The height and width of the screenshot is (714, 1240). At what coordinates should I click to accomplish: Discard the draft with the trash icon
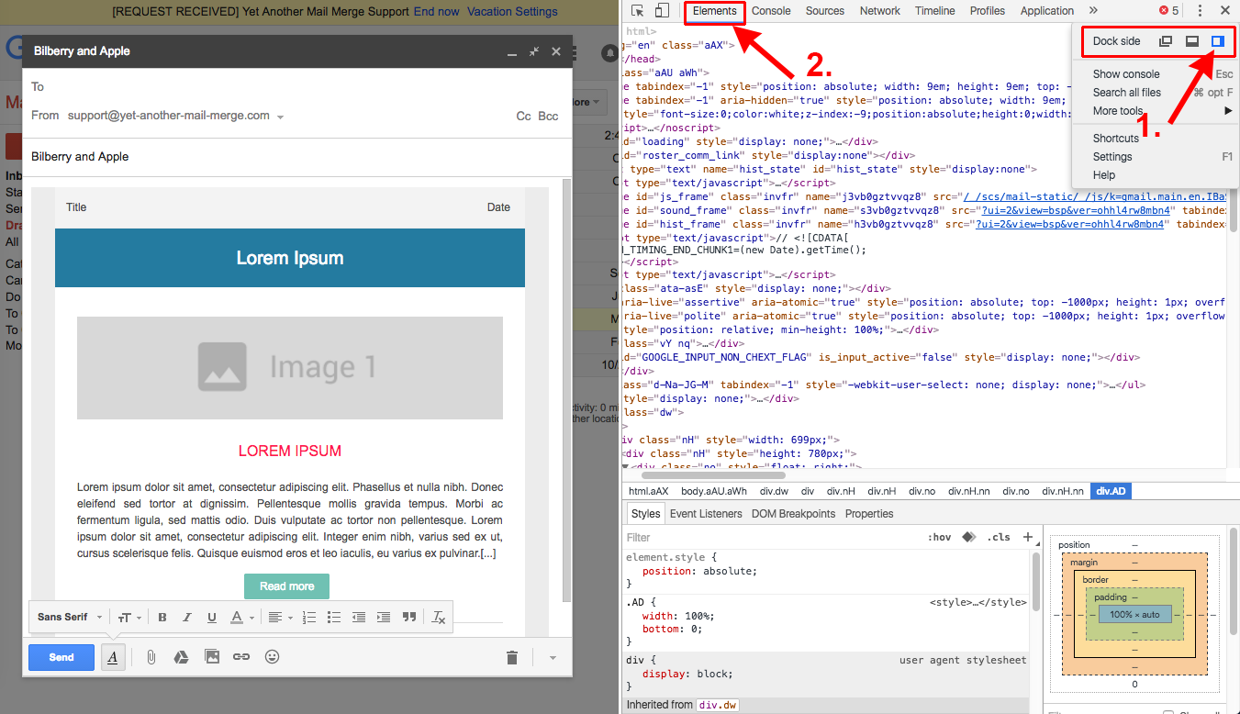(x=512, y=656)
